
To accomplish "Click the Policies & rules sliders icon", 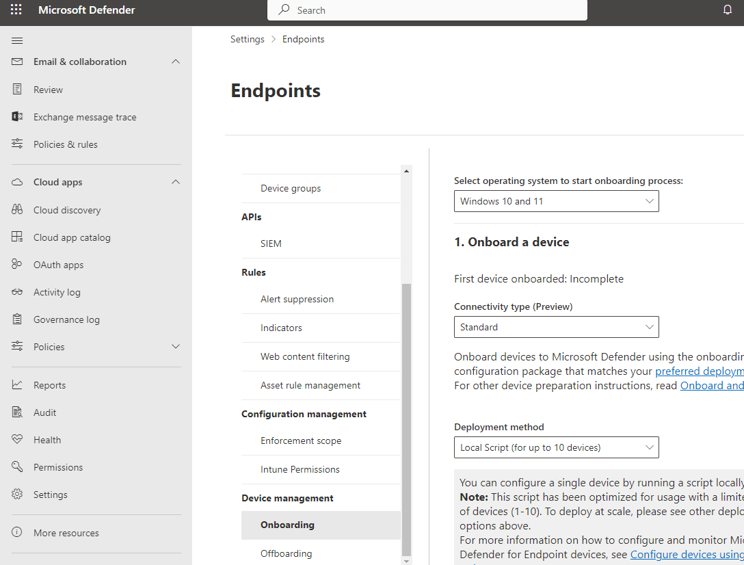I will pyautogui.click(x=17, y=144).
